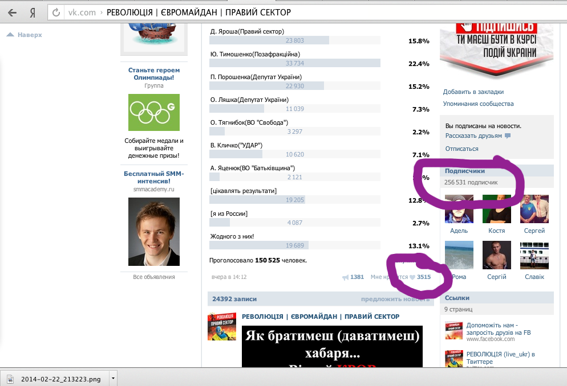This screenshot has width=567, height=386.
Task: Click poll bar showing 33 734 votes
Action: coord(295,63)
